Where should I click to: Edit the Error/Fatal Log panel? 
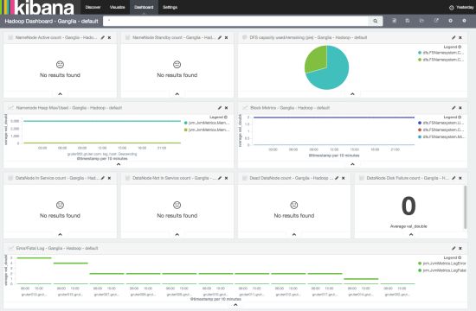[x=453, y=248]
